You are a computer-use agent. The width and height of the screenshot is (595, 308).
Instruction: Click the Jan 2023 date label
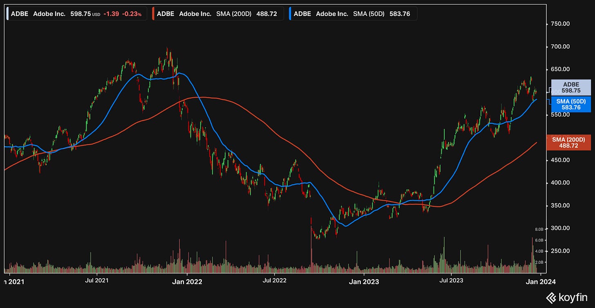pos(363,281)
